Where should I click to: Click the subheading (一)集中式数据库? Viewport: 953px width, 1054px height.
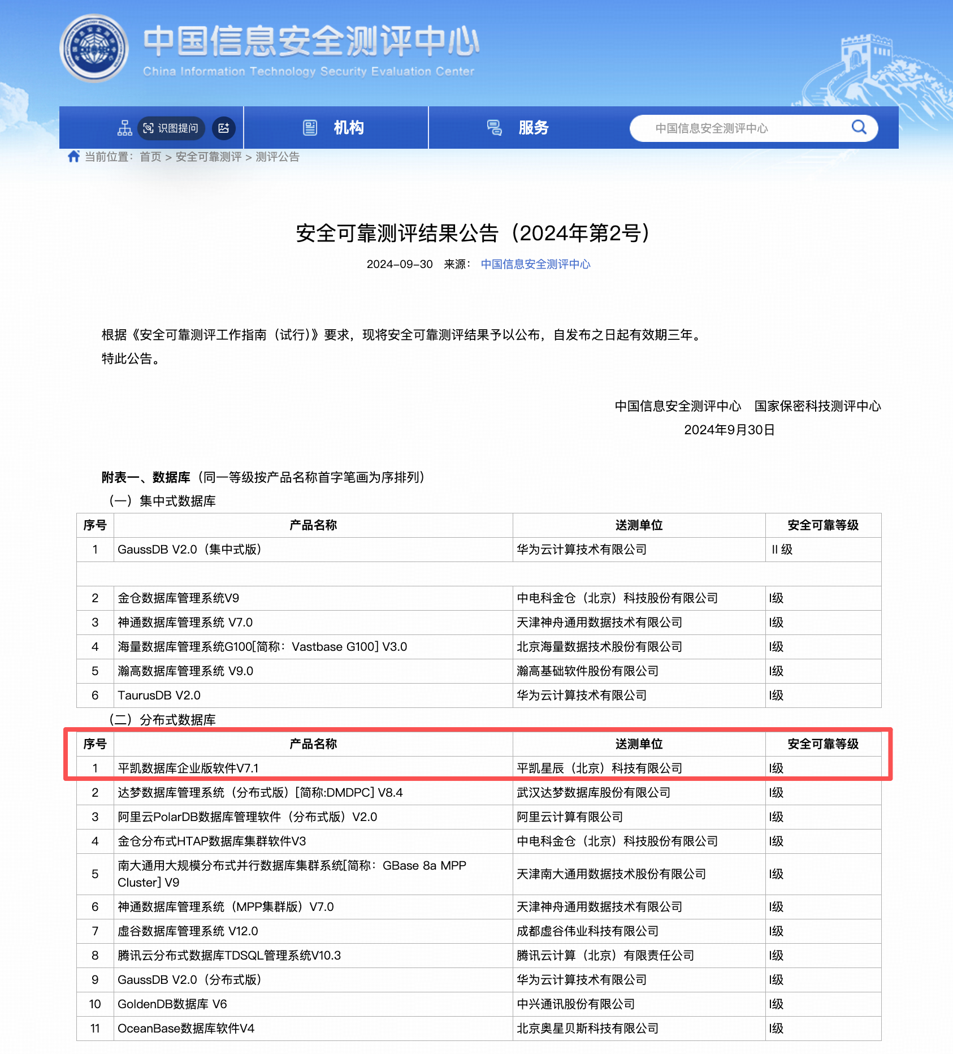pos(163,501)
